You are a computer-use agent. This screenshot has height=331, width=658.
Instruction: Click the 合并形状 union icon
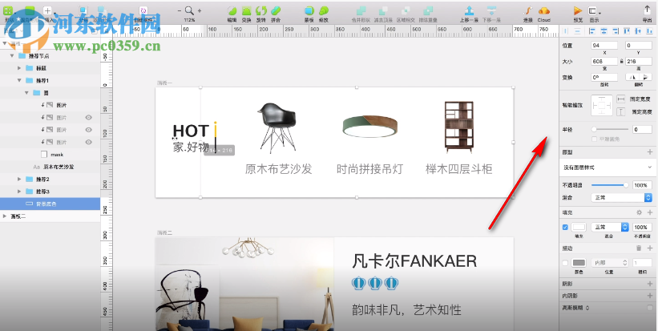[361, 10]
